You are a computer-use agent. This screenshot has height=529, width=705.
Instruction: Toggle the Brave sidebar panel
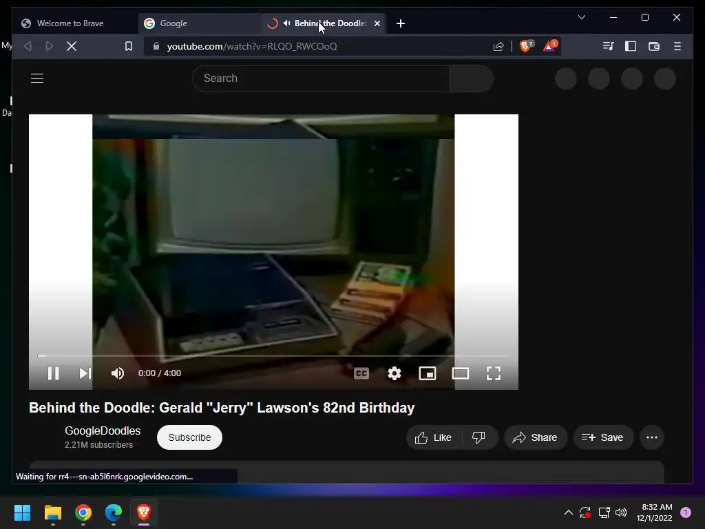click(631, 46)
